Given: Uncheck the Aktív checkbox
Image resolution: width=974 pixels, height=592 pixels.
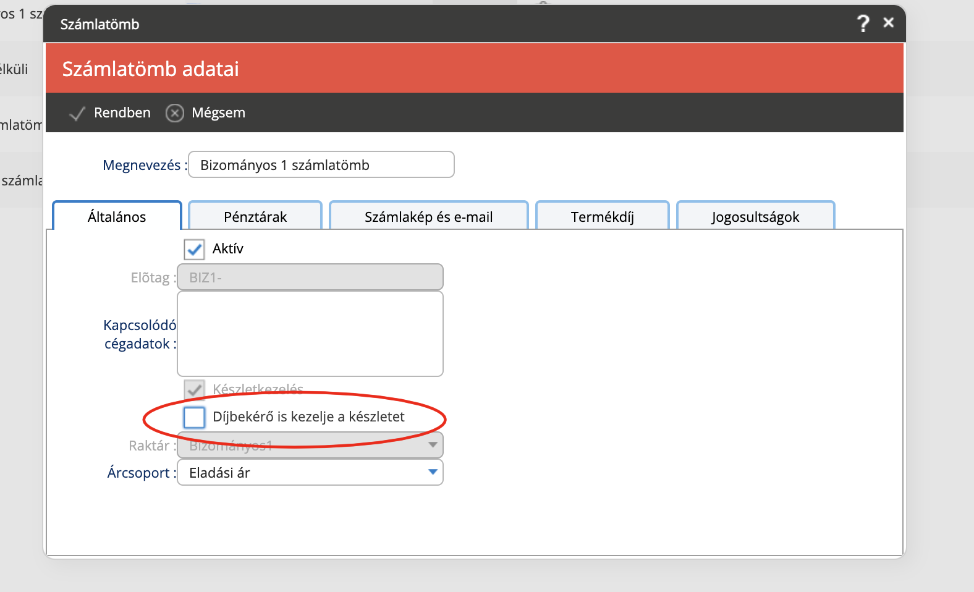Looking at the screenshot, I should coord(194,249).
